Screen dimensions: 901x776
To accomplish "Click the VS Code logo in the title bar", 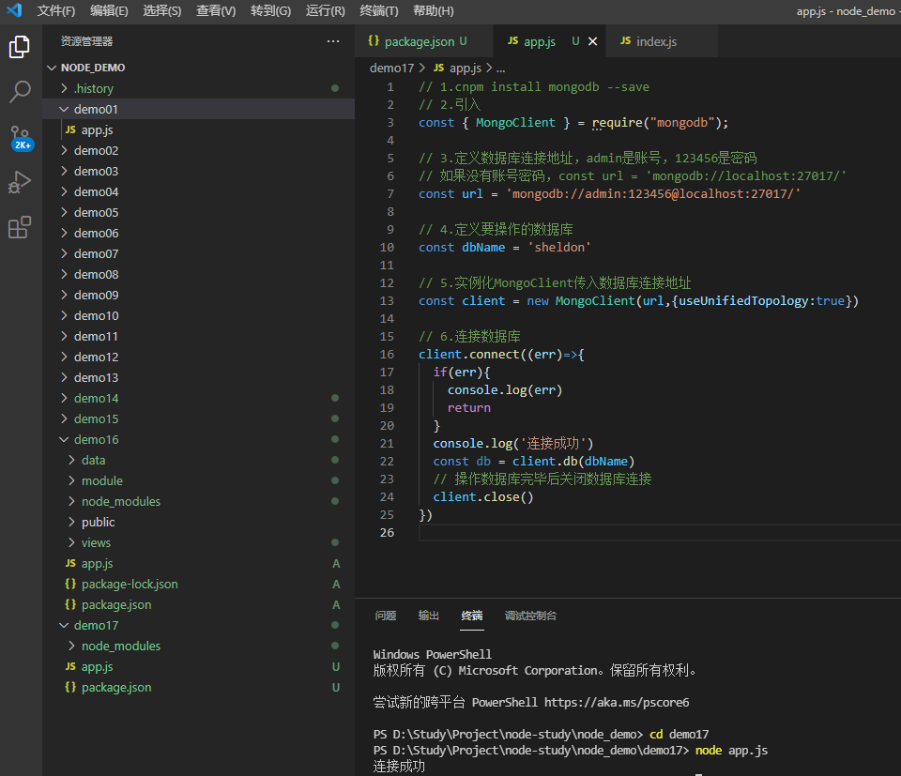I will [12, 12].
